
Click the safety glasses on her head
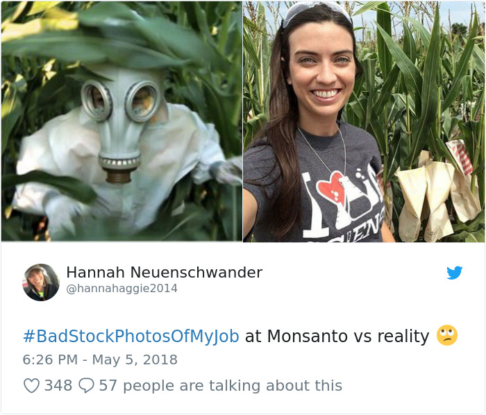318,12
